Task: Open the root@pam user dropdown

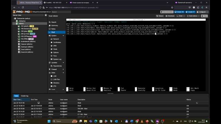Action: tap(202, 12)
